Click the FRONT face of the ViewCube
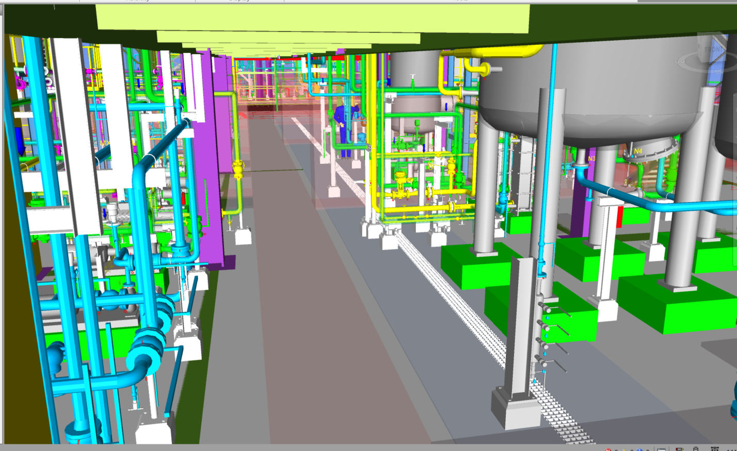The height and width of the screenshot is (451, 737). [714, 51]
